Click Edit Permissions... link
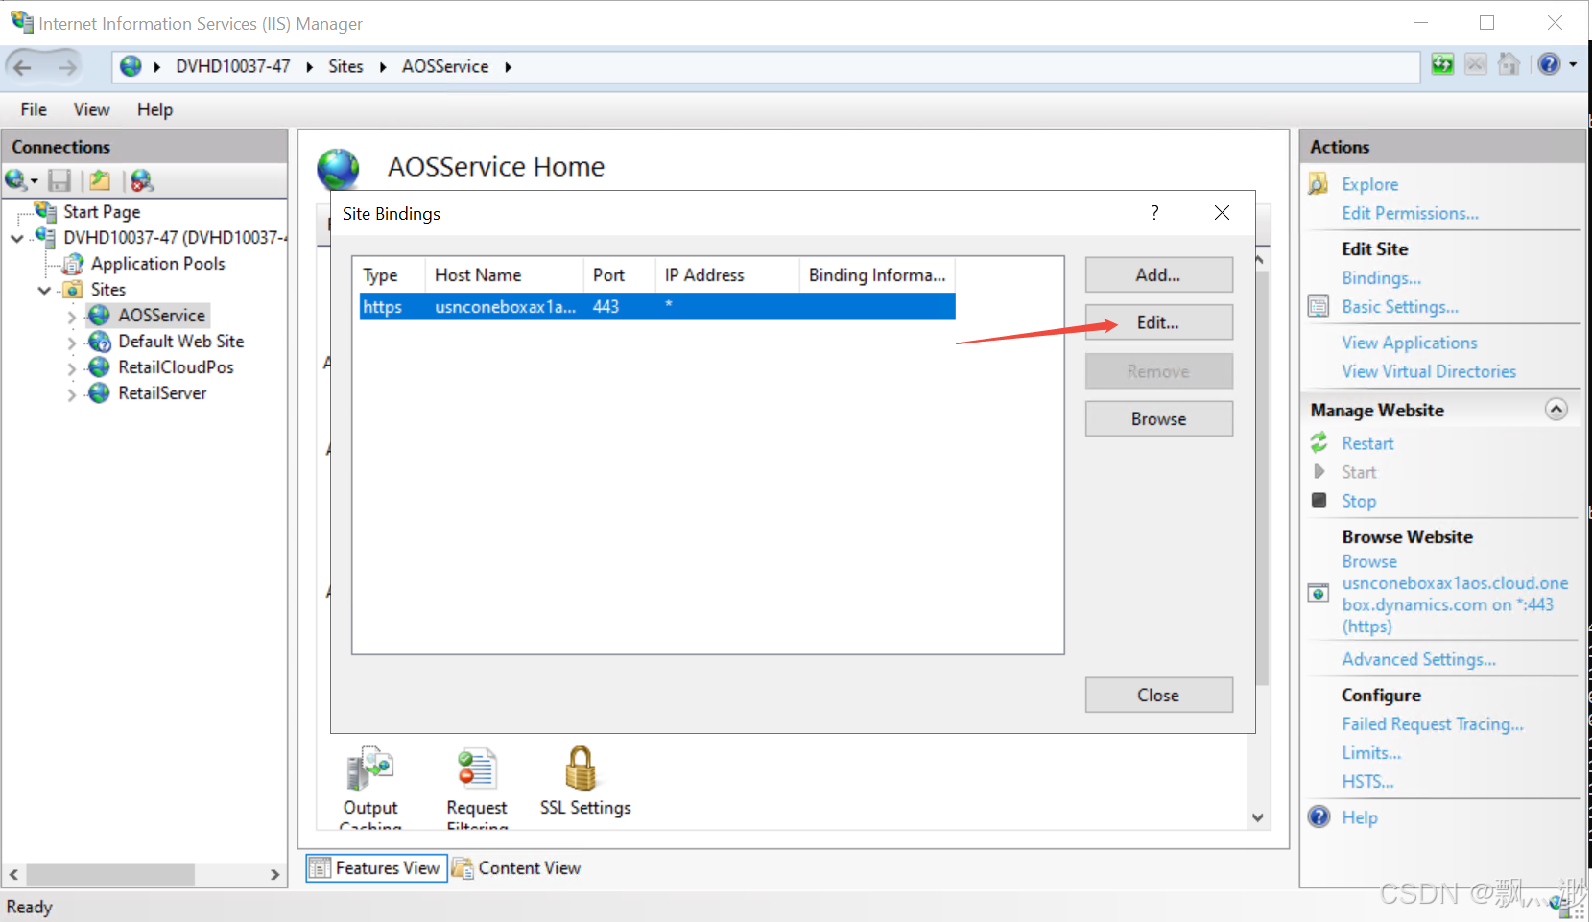Image resolution: width=1592 pixels, height=922 pixels. tap(1410, 213)
